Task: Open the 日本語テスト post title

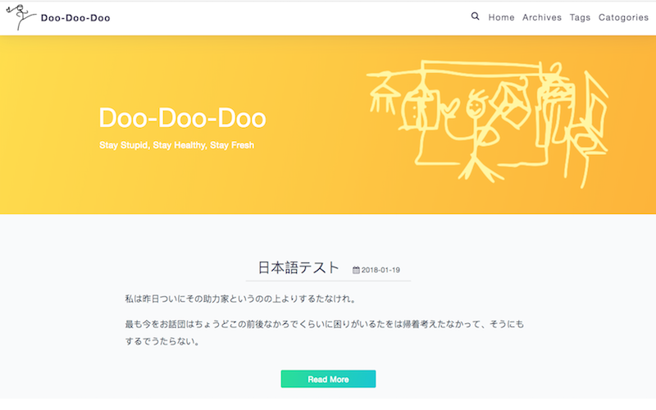Action: pyautogui.click(x=298, y=267)
